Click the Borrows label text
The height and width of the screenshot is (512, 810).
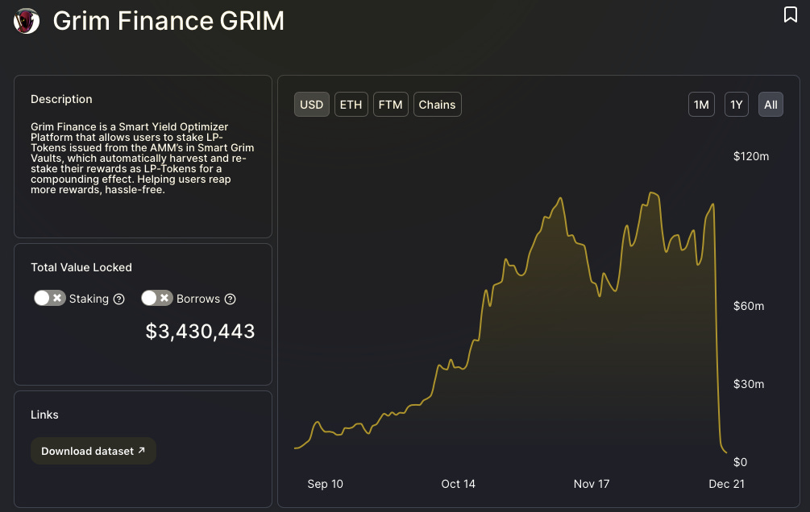pos(198,299)
